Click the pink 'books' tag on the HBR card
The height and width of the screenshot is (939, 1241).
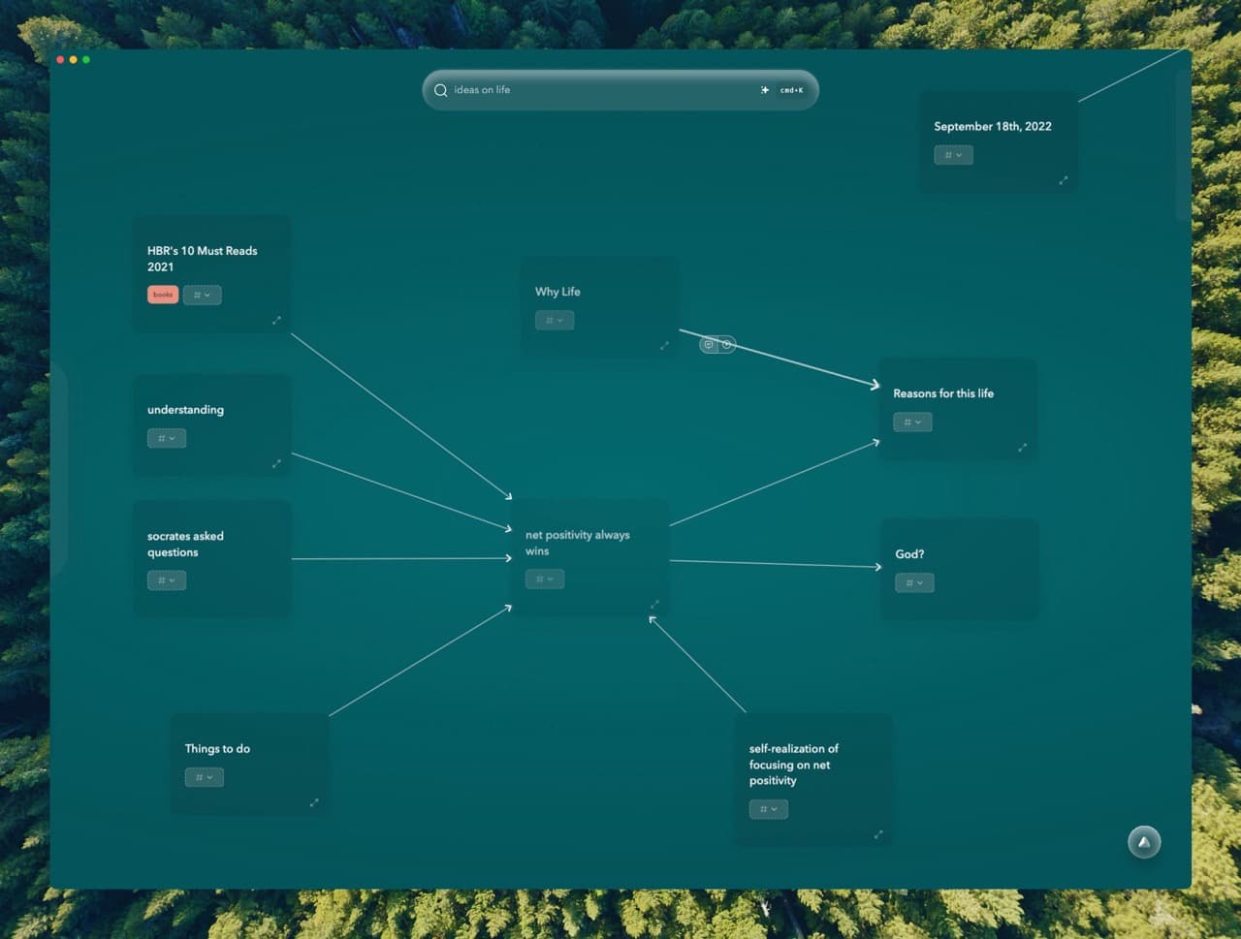(162, 294)
